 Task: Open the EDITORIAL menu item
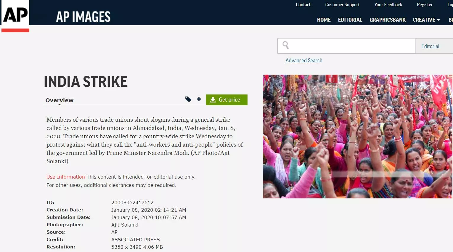350,20
